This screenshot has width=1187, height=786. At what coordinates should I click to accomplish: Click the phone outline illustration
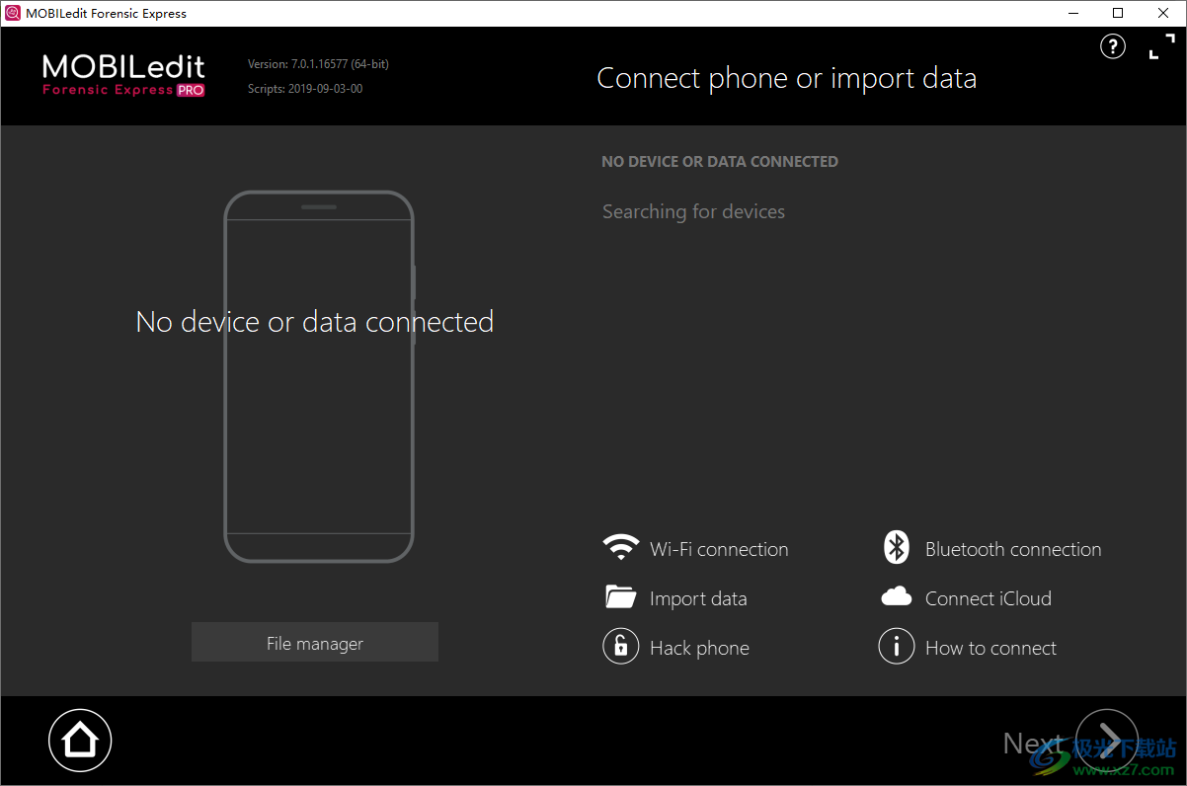[x=319, y=376]
